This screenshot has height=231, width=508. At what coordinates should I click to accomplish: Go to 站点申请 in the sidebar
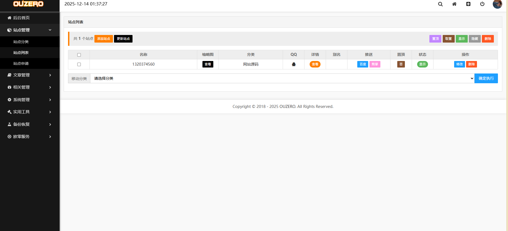tap(21, 63)
